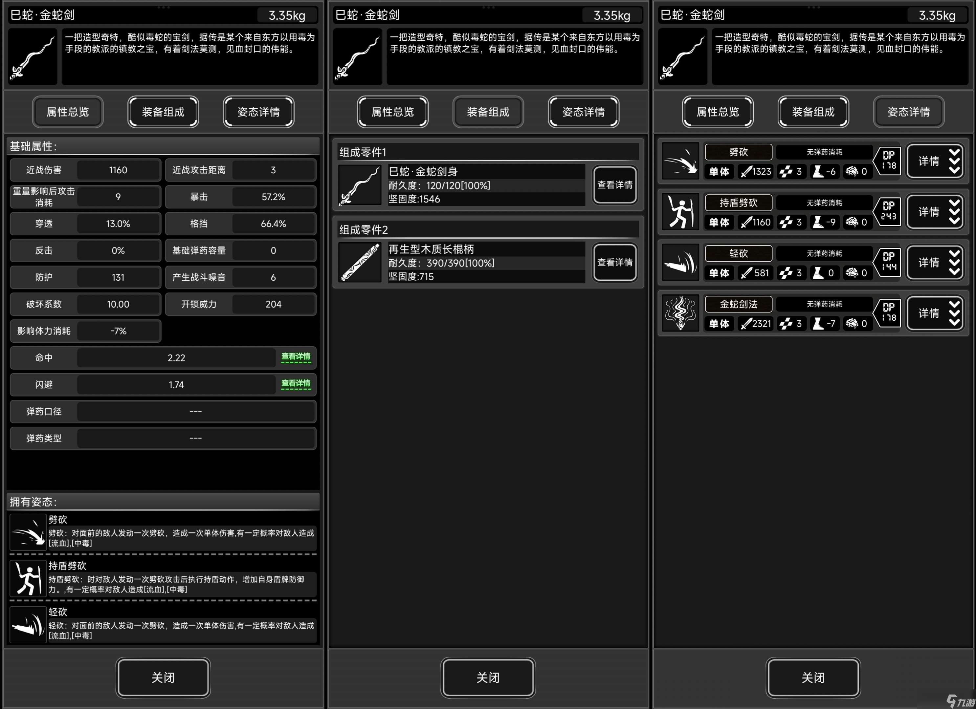The width and height of the screenshot is (976, 709).
Task: Click sword damage icon 1160 in 持盾劈砍 row
Action: pyautogui.click(x=746, y=223)
